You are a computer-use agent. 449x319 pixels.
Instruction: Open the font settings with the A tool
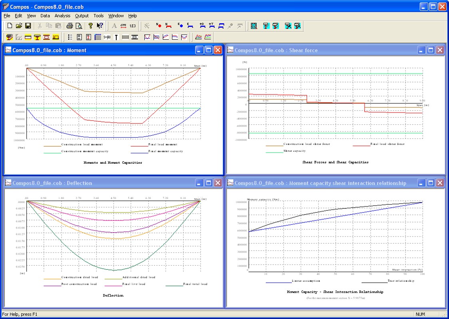point(114,26)
